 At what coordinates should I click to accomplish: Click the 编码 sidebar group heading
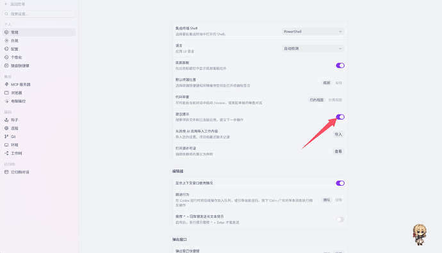(x=8, y=112)
